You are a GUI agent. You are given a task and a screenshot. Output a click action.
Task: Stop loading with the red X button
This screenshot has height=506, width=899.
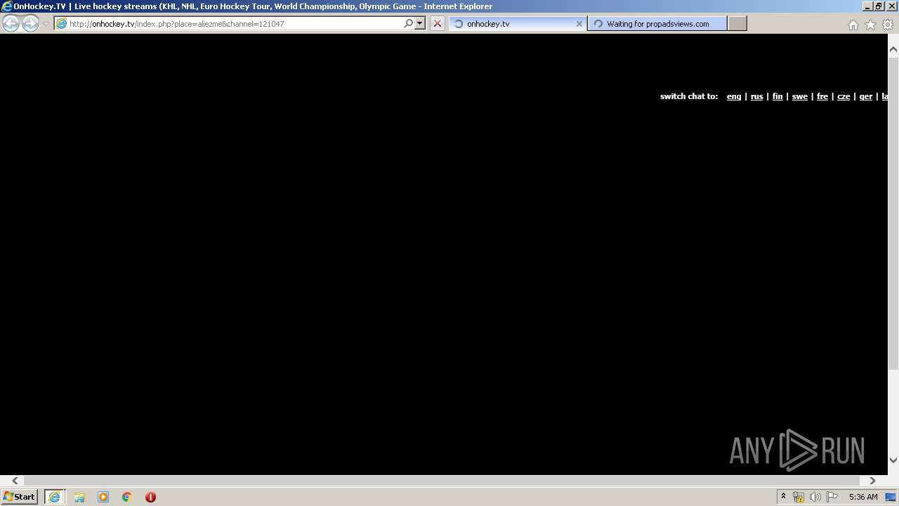click(438, 23)
